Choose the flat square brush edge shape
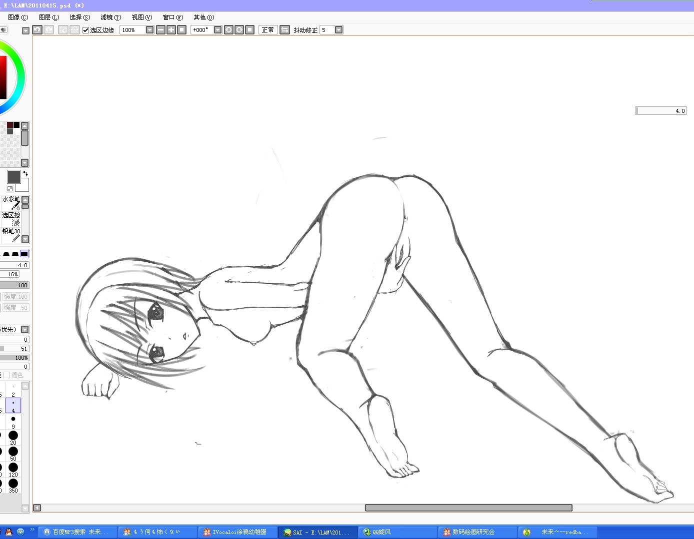 pos(24,254)
